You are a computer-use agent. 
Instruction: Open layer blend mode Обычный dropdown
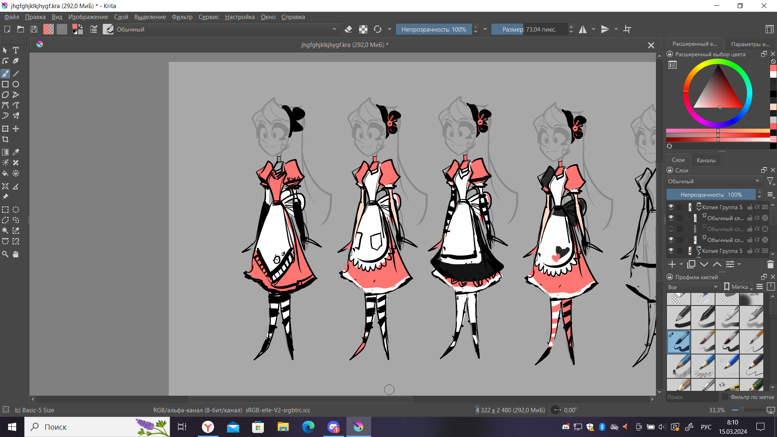click(714, 181)
